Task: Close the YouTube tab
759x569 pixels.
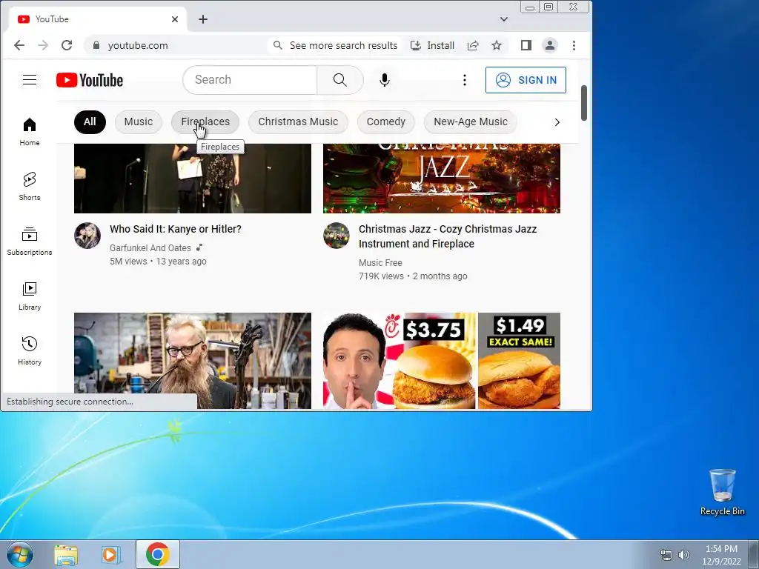Action: 175,19
